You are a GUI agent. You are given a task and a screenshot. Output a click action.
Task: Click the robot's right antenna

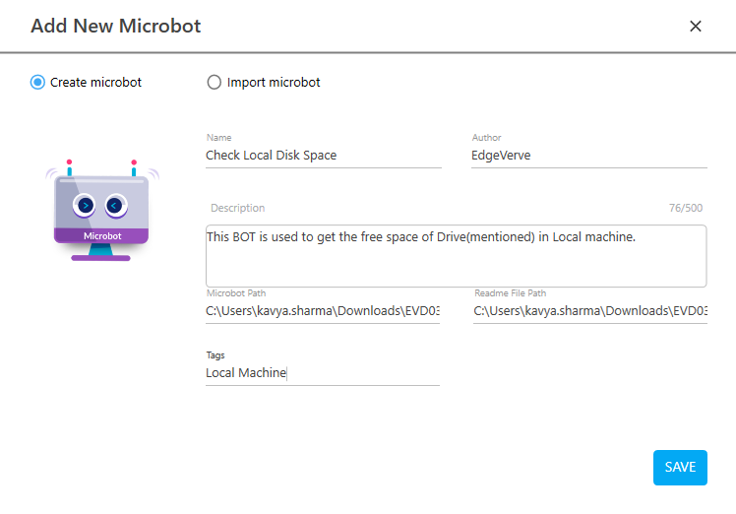(x=134, y=168)
